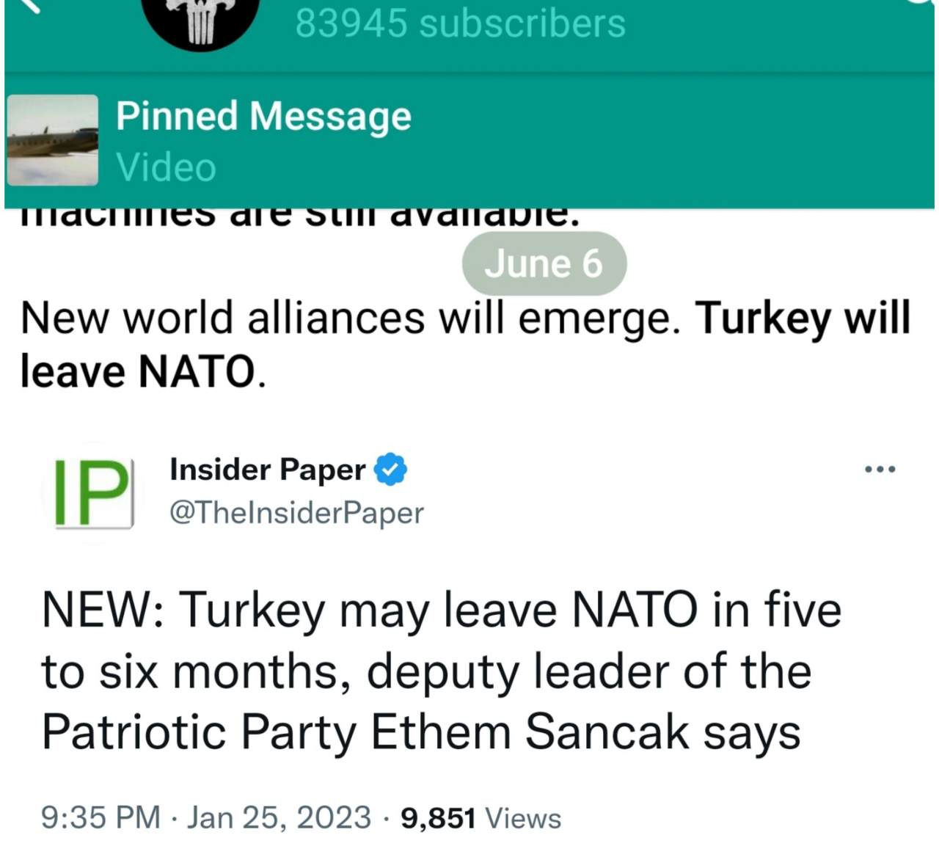The image size is (939, 846).
Task: Click the bold "Turkey will leave NATO" text
Action: [x=802, y=318]
